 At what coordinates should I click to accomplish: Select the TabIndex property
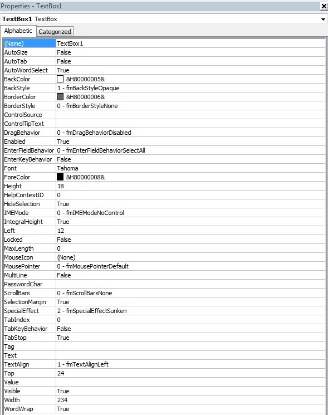[30, 320]
